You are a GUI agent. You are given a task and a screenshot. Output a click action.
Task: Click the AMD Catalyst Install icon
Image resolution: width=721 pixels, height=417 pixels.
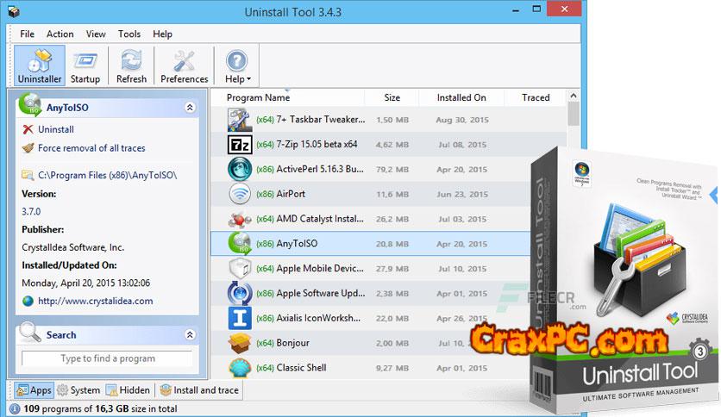[240, 219]
